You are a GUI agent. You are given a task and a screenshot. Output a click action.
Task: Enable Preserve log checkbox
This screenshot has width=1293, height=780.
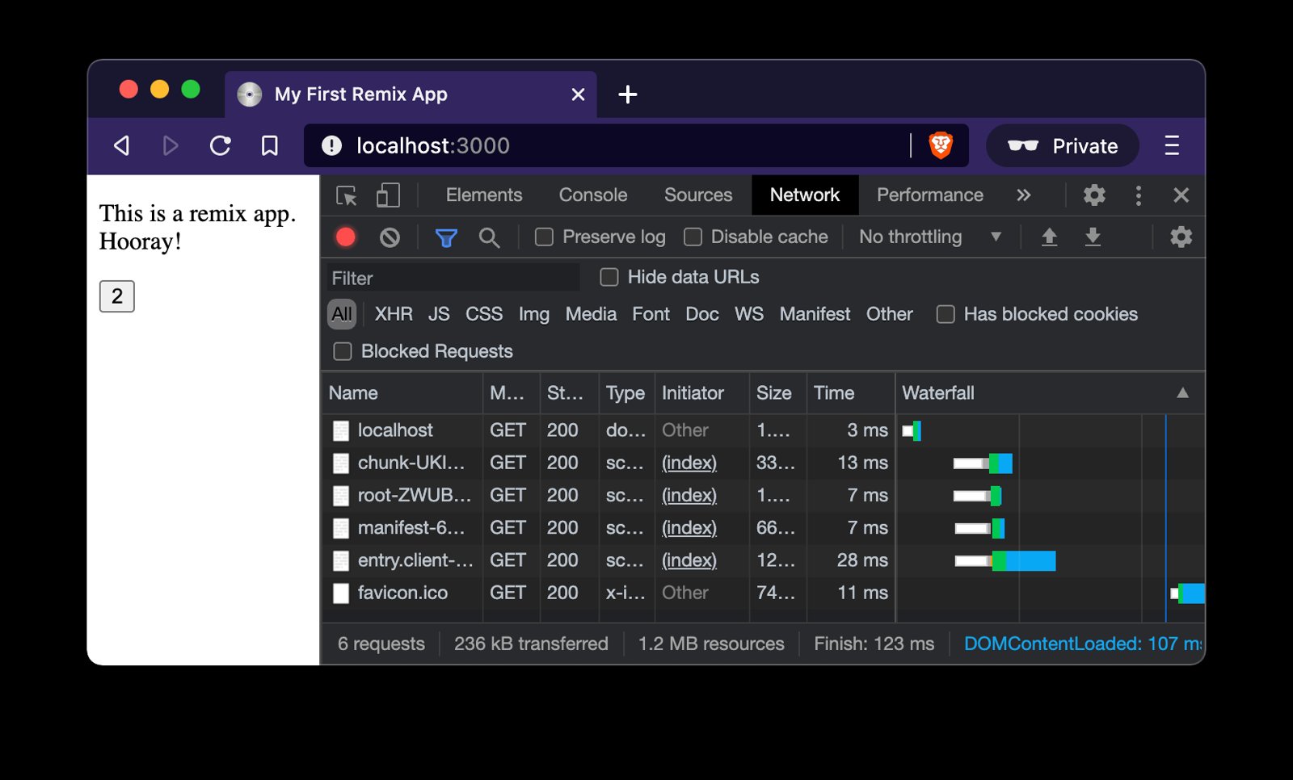coord(544,237)
